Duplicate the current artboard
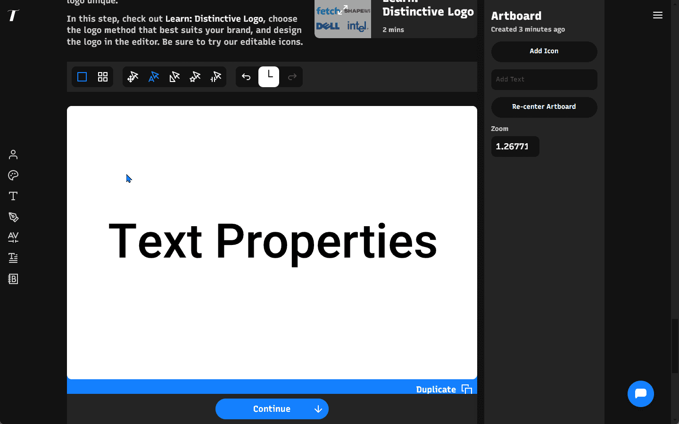 (443, 389)
